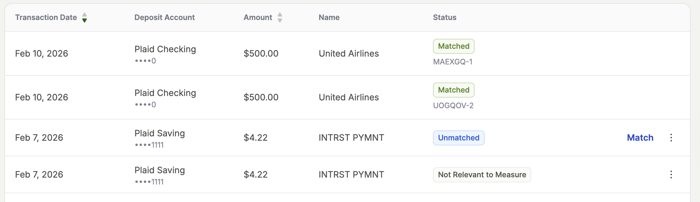Click INTRST PYMNT in the Not Relevant row
Viewport: 700px width, 202px height.
point(351,174)
